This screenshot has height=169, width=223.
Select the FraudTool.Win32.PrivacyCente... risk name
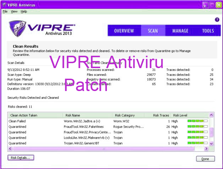(87, 132)
